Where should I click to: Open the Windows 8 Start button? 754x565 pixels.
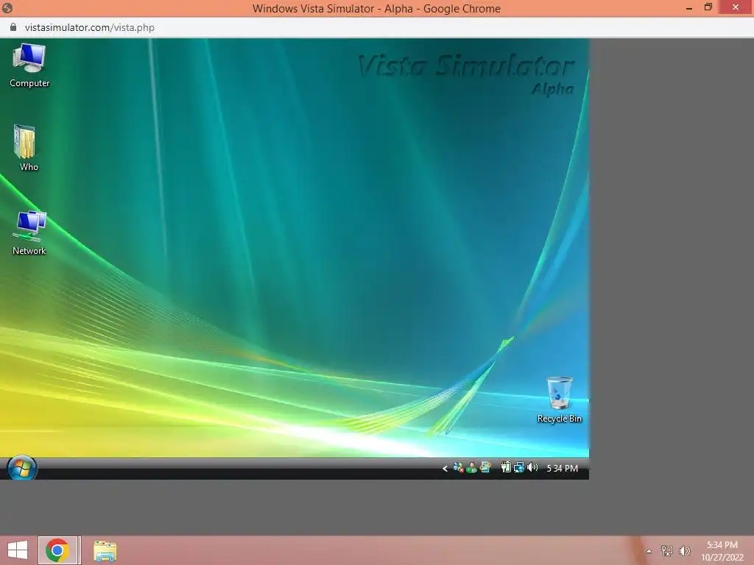18,550
